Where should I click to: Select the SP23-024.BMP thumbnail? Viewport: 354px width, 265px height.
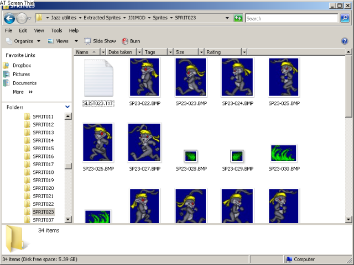pyautogui.click(x=237, y=77)
